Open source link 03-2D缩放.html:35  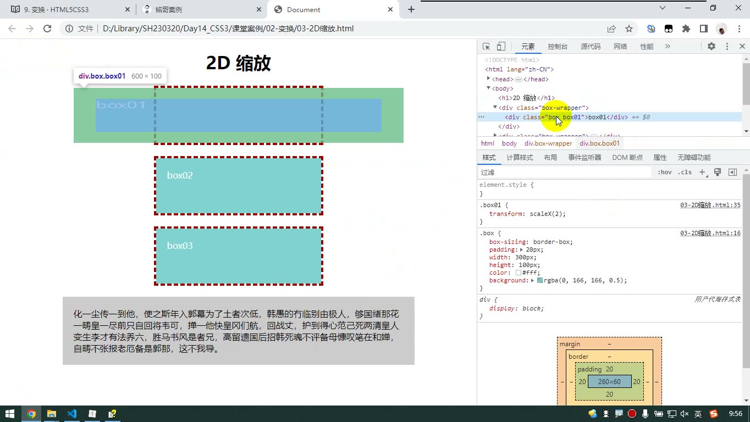(710, 205)
